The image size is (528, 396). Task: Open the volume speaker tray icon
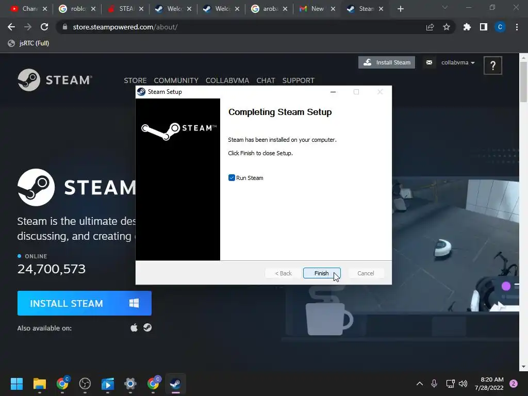pos(464,384)
